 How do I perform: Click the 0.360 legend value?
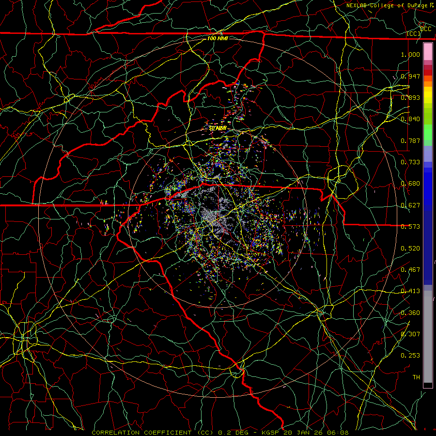410,313
